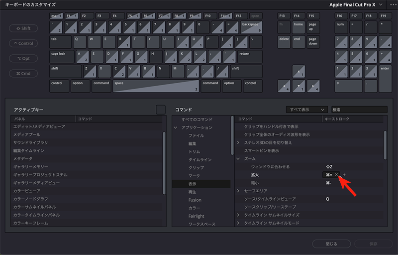This screenshot has height=255, width=398.
Task: Click the active keys list scrollbar
Action: pyautogui.click(x=164, y=163)
